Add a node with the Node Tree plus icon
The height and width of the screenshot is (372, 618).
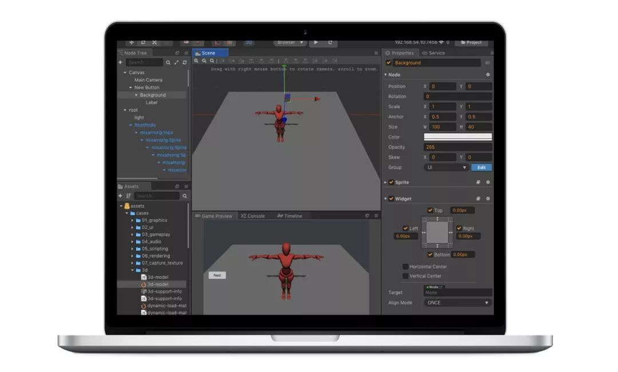coord(121,62)
